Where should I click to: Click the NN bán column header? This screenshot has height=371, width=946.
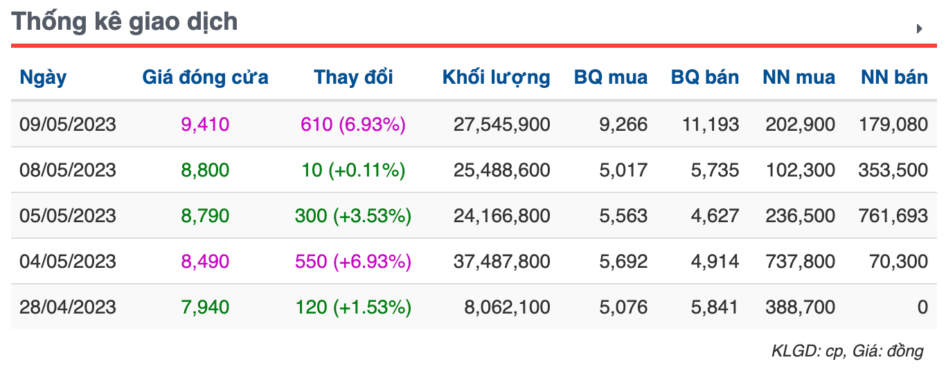894,77
